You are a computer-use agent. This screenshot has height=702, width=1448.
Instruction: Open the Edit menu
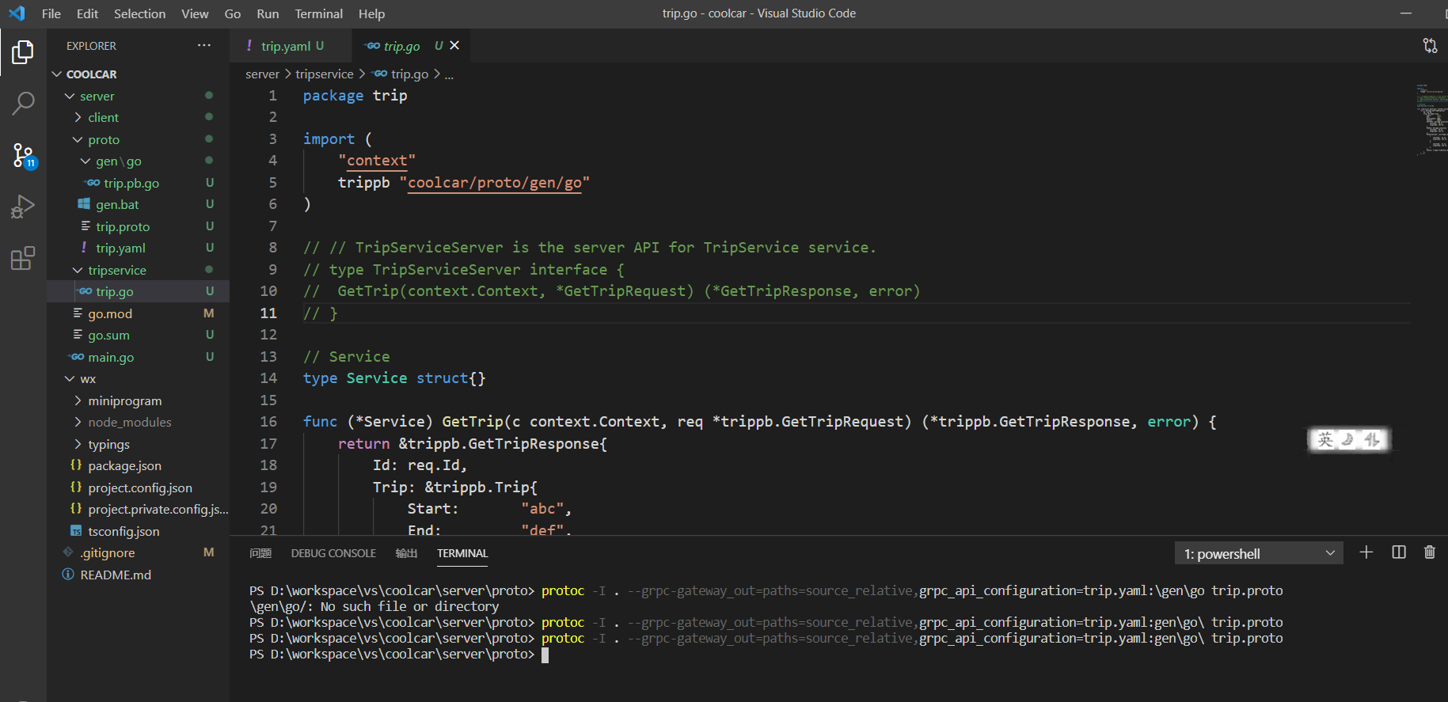[x=87, y=13]
